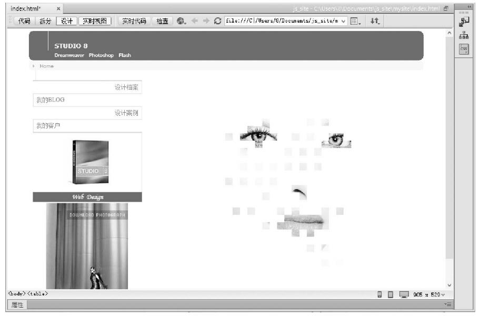Image resolution: width=480 pixels, height=316 pixels.
Task: Open the window size dropdown
Action: tap(443, 294)
